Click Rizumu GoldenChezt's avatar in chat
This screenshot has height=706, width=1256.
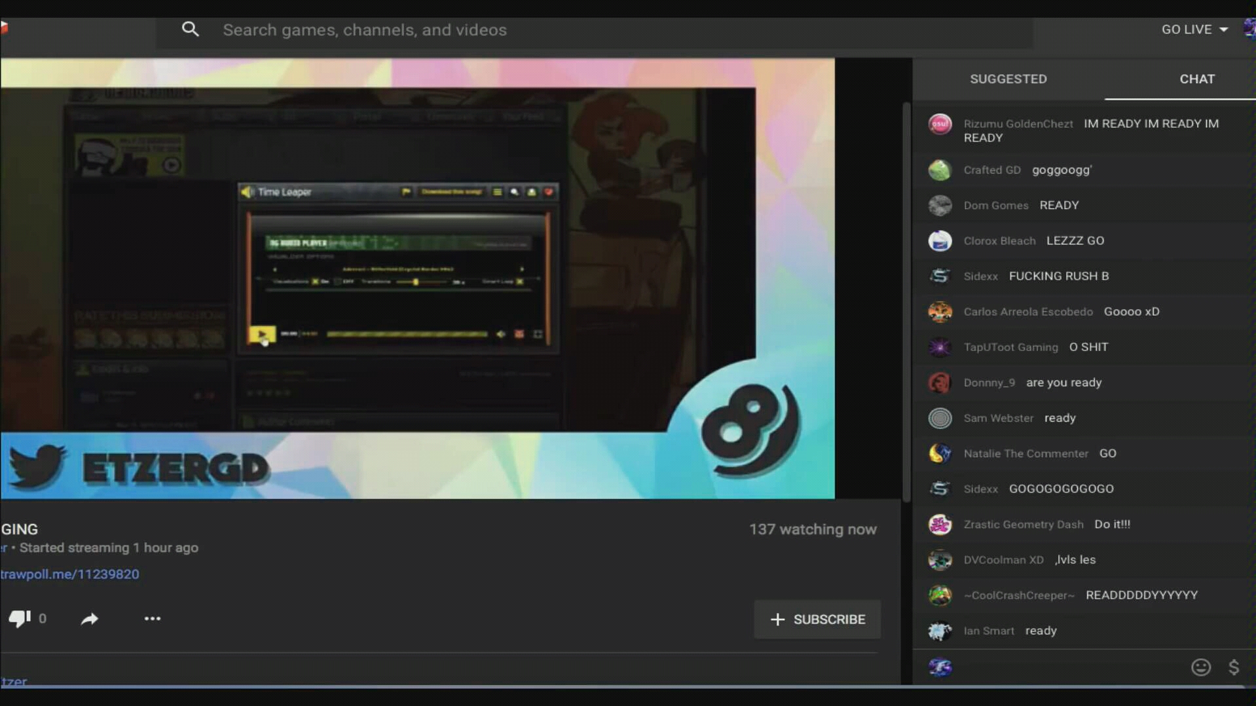940,124
